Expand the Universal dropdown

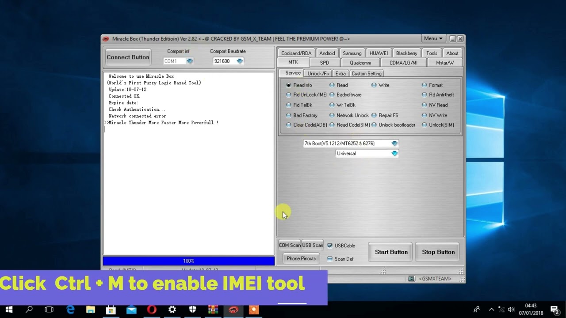tap(394, 153)
